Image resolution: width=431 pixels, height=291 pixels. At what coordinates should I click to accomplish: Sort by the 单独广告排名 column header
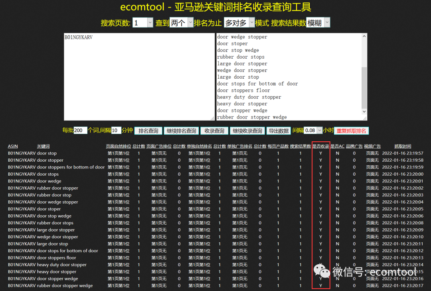[240, 146]
